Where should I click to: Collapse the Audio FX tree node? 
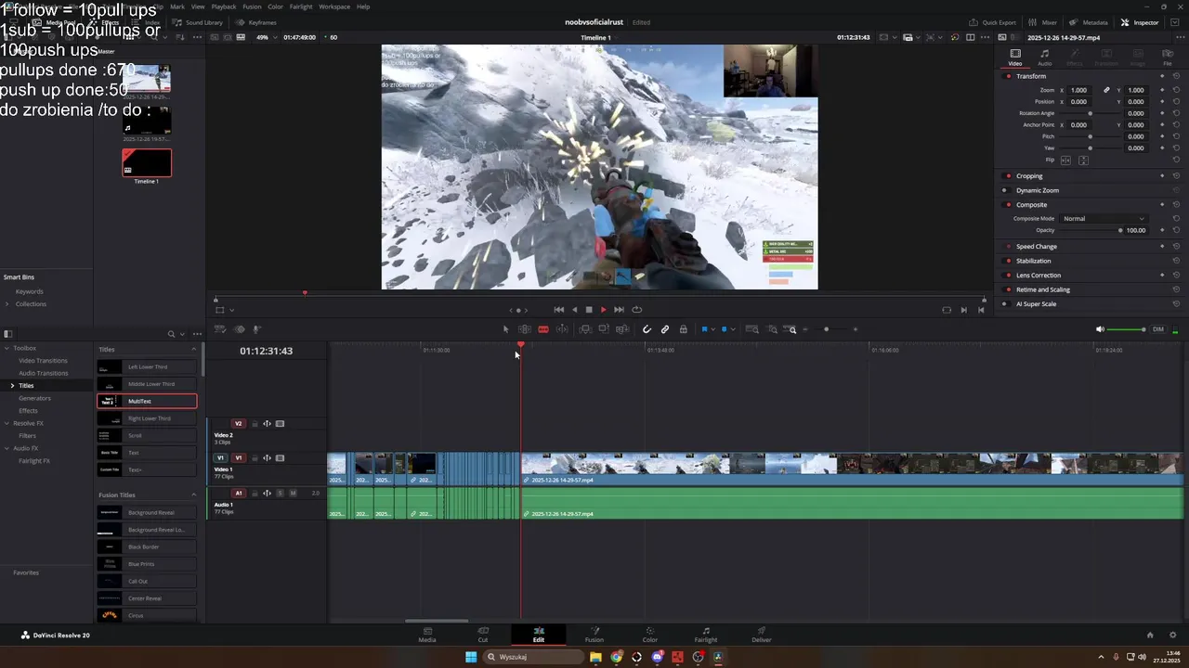[7, 448]
